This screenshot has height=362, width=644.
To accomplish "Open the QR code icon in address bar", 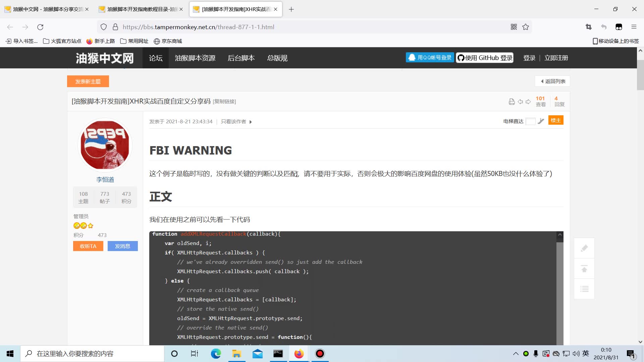I will click(514, 27).
